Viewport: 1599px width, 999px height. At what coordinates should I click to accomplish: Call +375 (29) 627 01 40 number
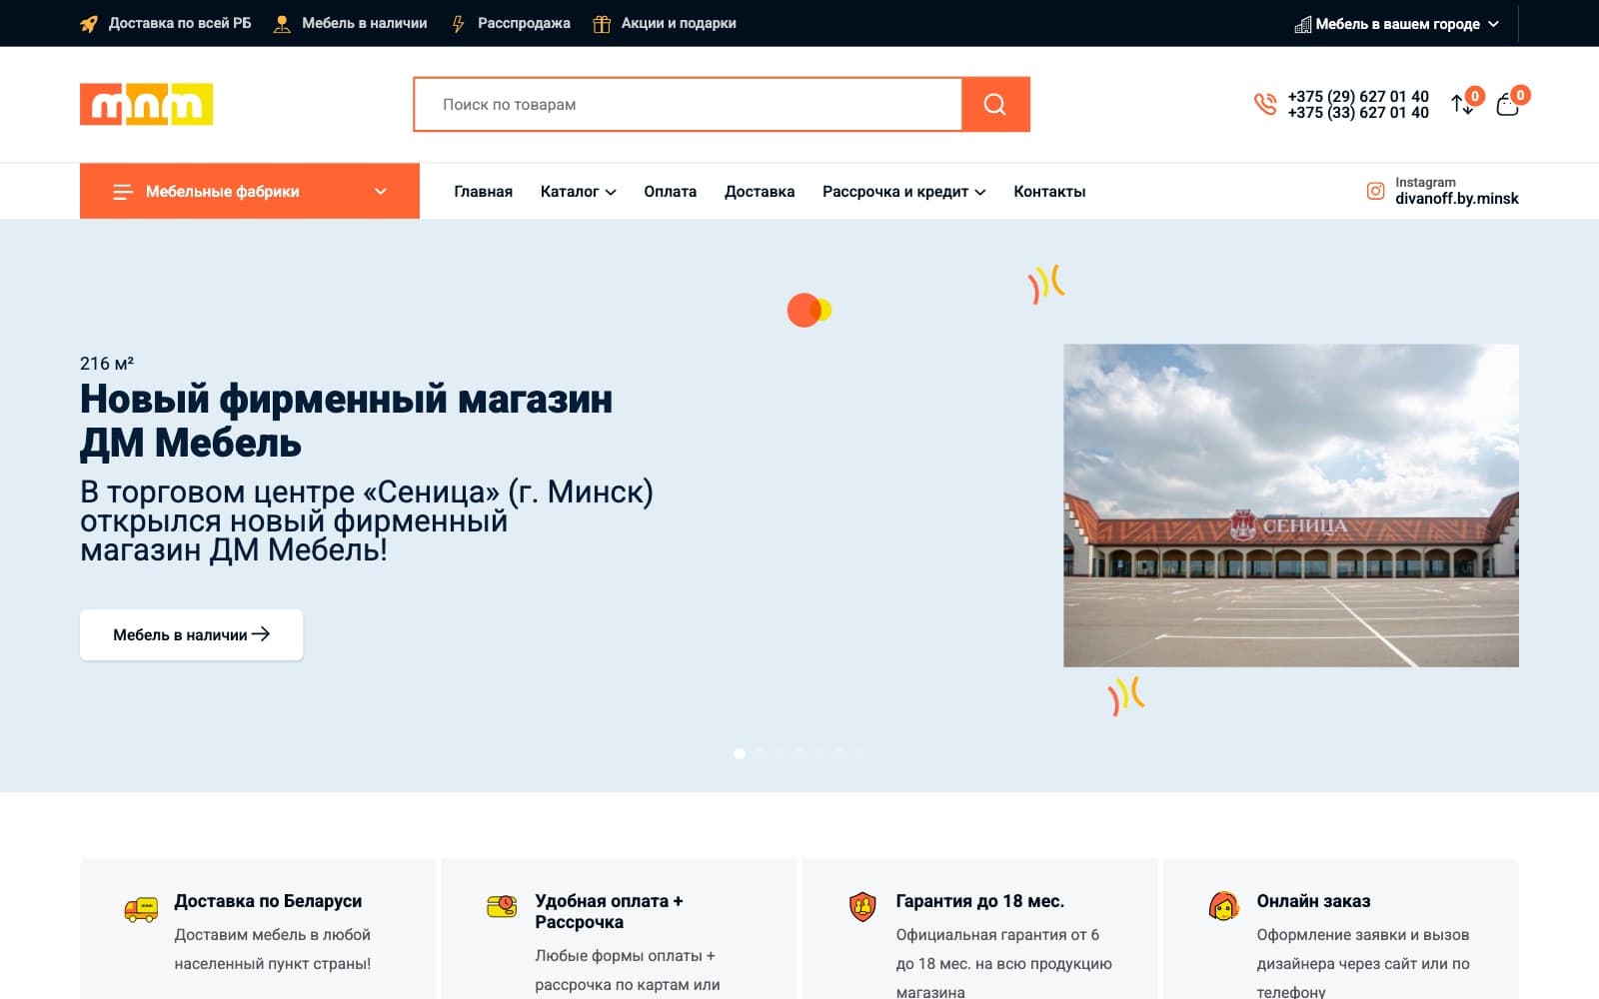coord(1358,96)
